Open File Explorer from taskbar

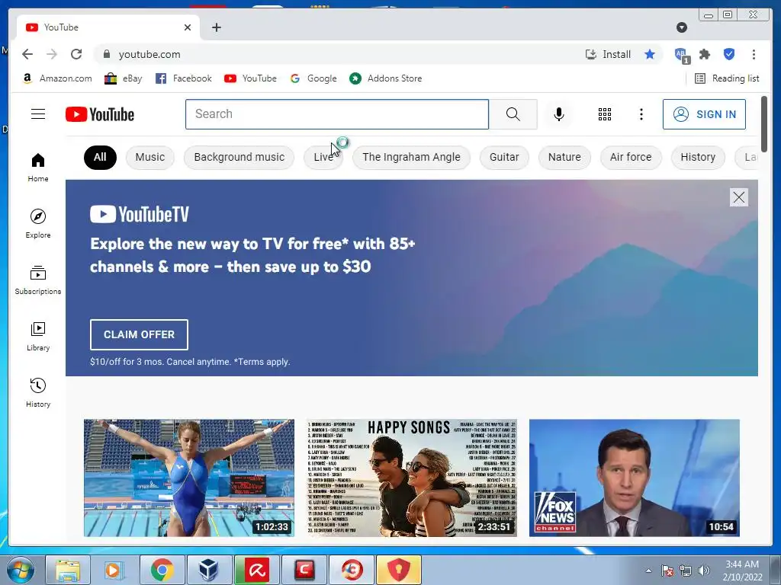pos(68,570)
